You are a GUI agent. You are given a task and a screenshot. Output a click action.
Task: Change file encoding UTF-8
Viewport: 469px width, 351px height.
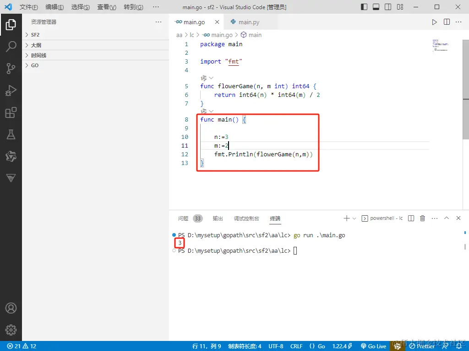(x=276, y=346)
